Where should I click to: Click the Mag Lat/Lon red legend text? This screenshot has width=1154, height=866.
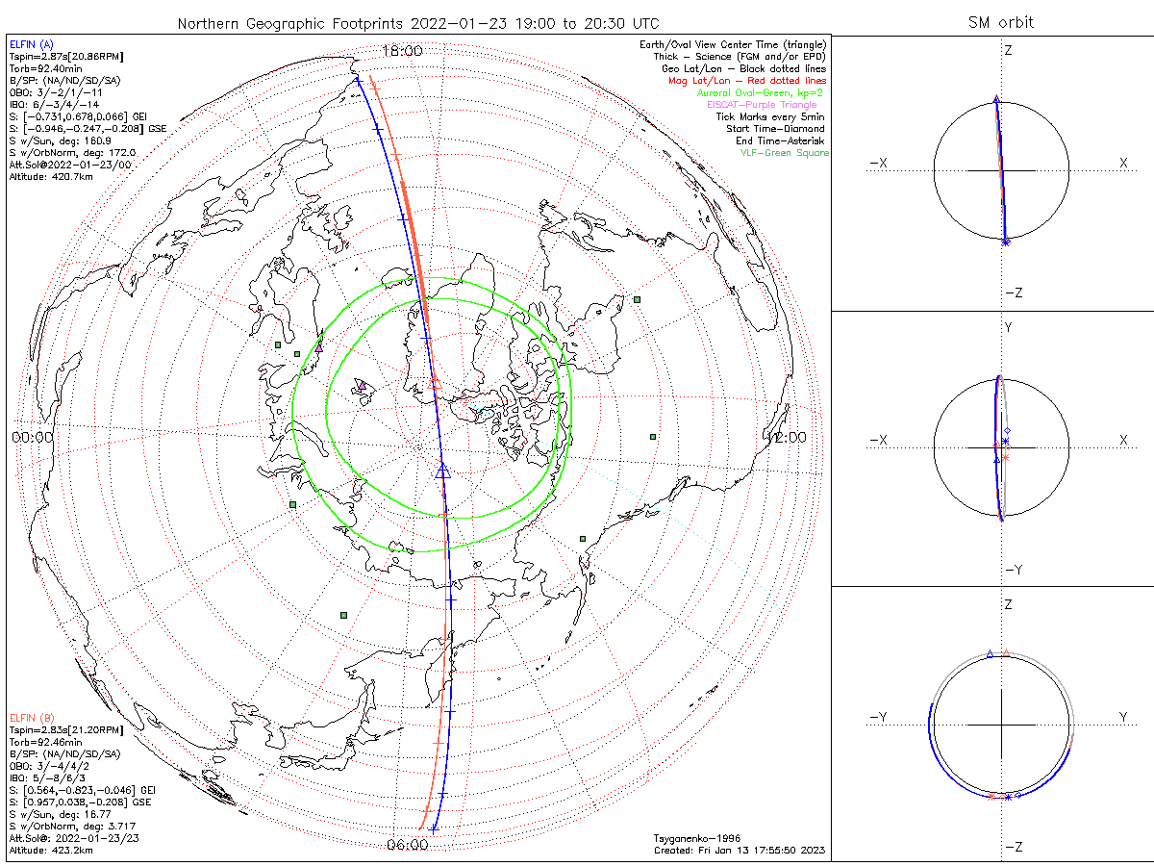click(747, 81)
